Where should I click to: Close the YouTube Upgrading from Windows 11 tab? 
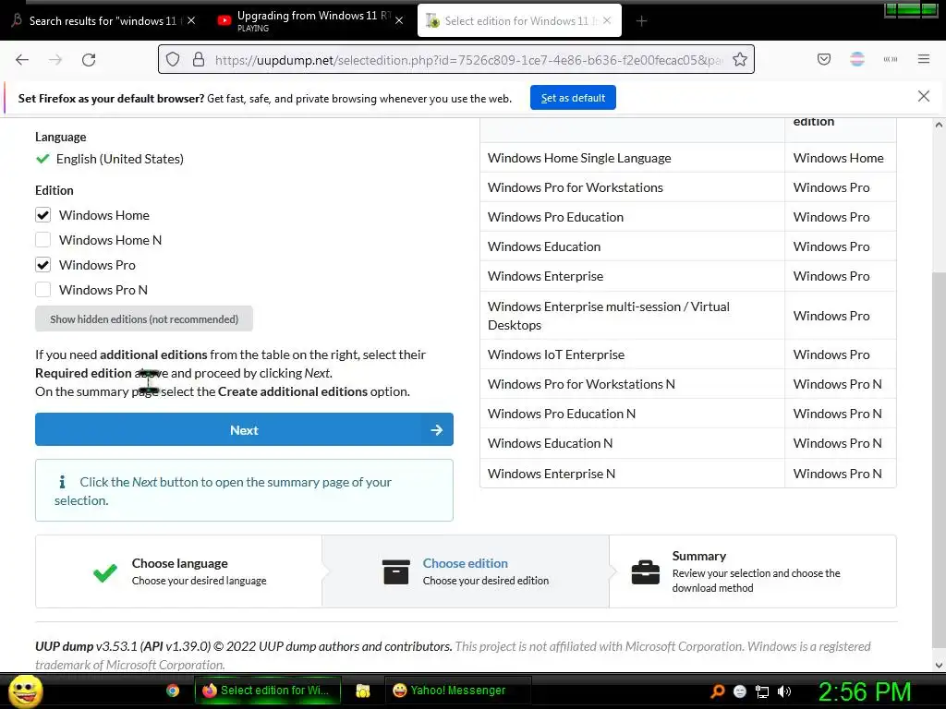399,20
